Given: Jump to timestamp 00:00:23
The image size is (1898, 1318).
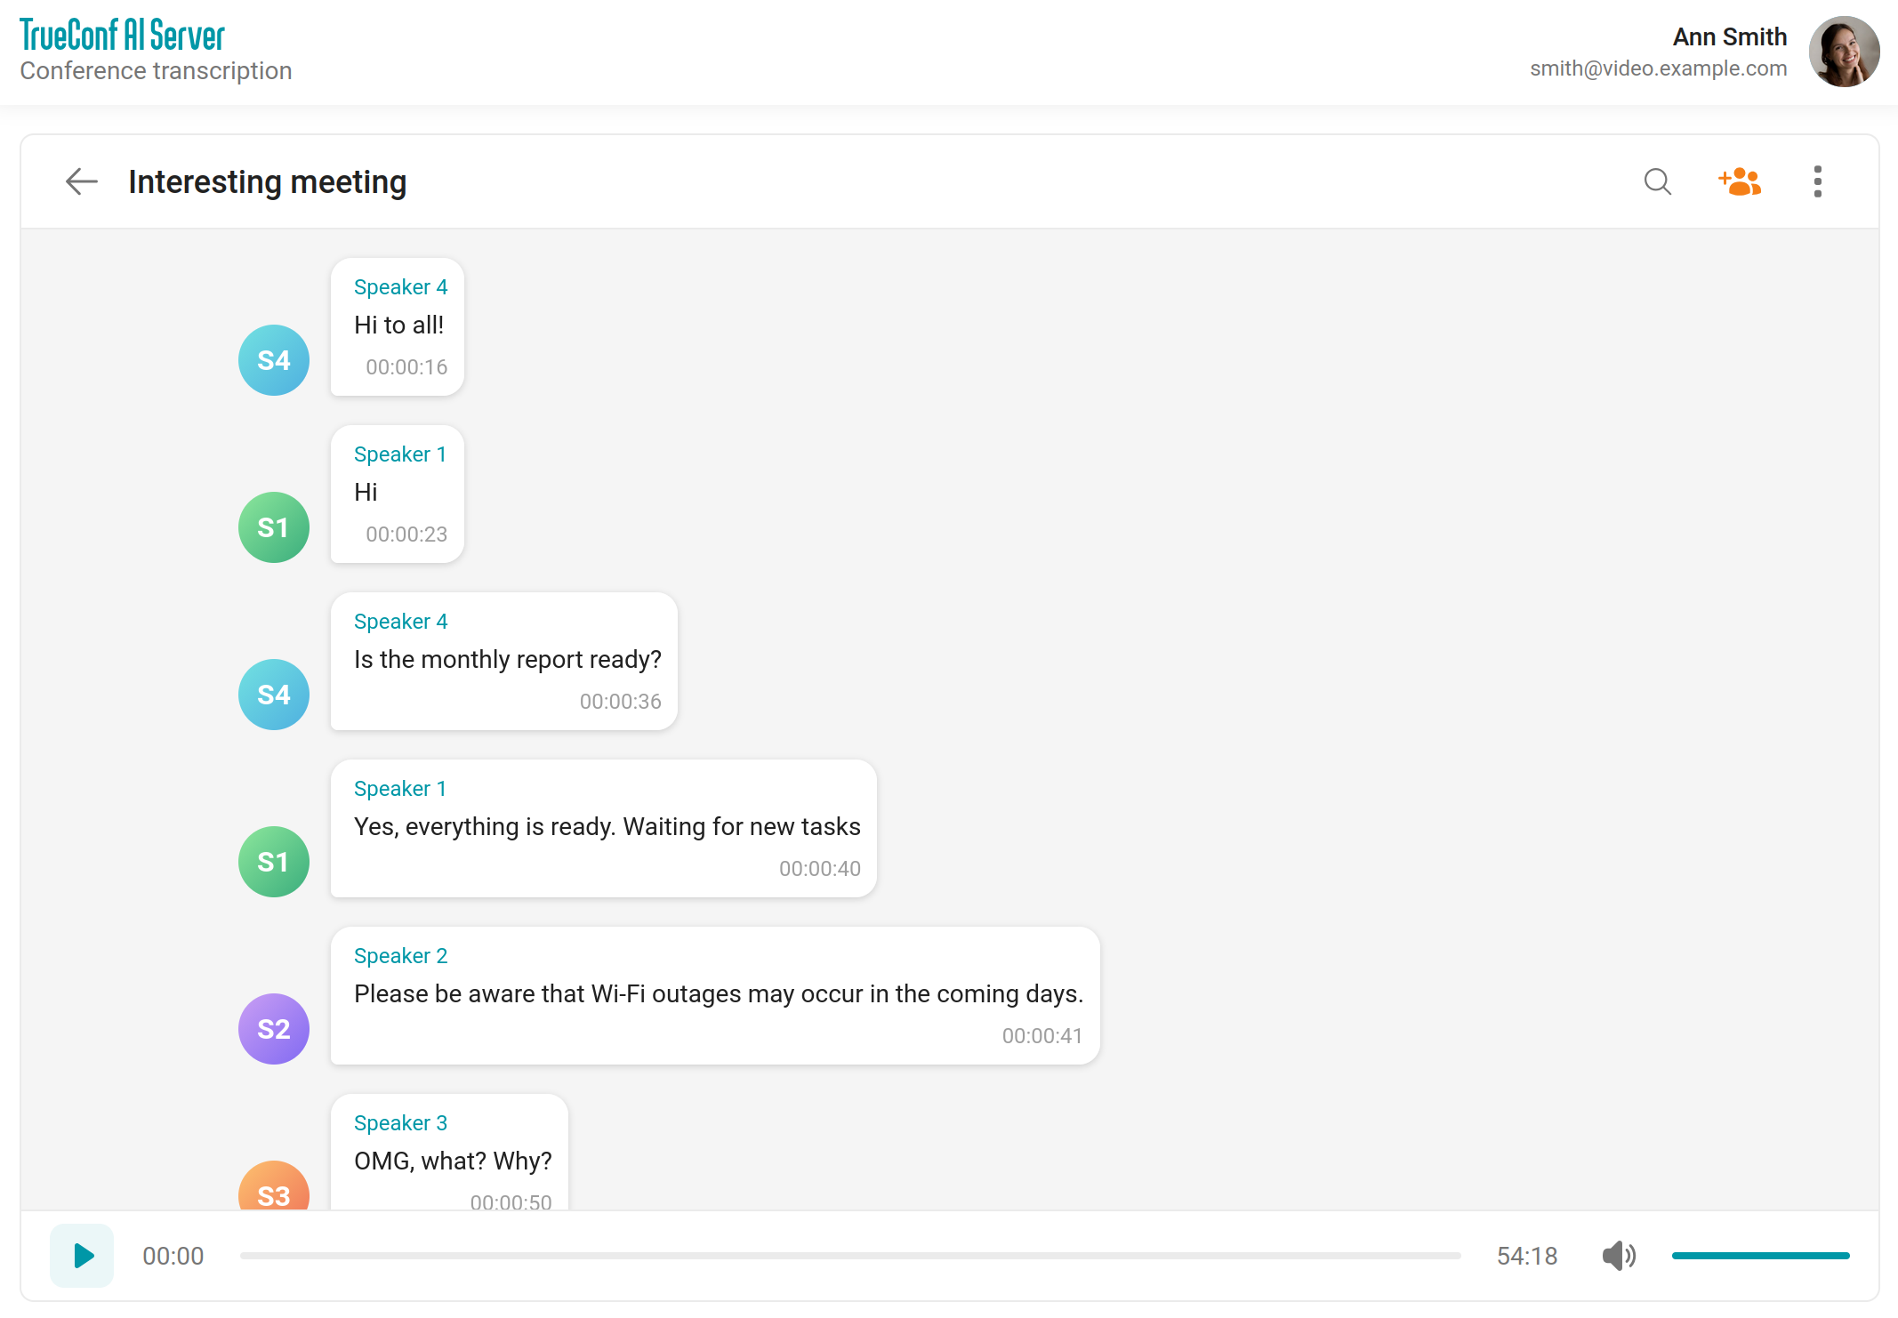Looking at the screenshot, I should 406,534.
